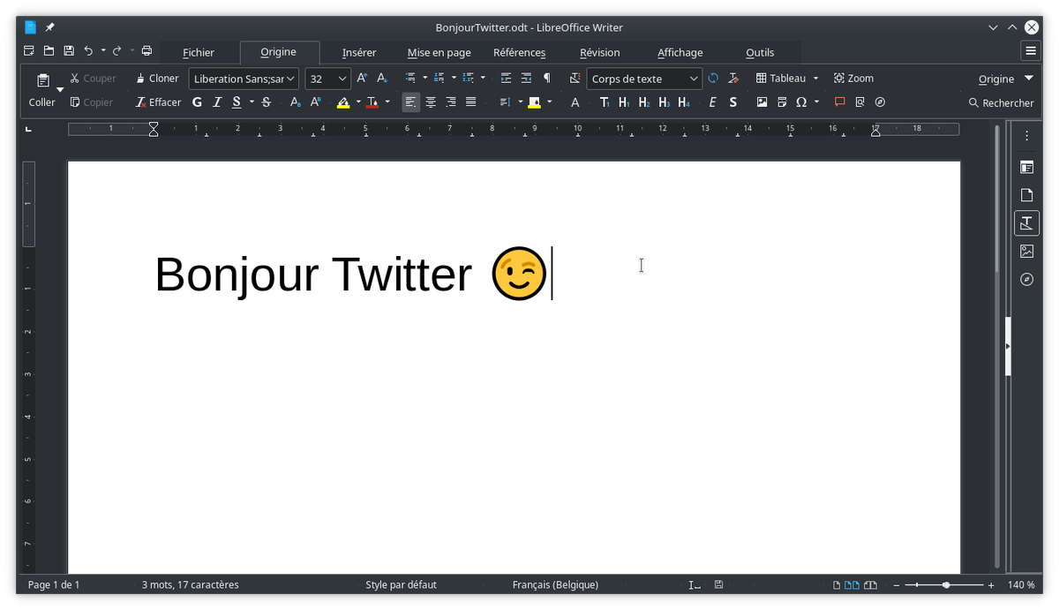Decrease font size with the A-down icon
The width and height of the screenshot is (1059, 610).
click(382, 79)
